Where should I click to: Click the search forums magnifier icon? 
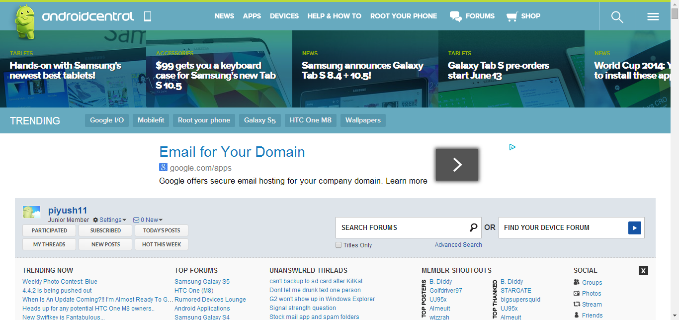473,227
